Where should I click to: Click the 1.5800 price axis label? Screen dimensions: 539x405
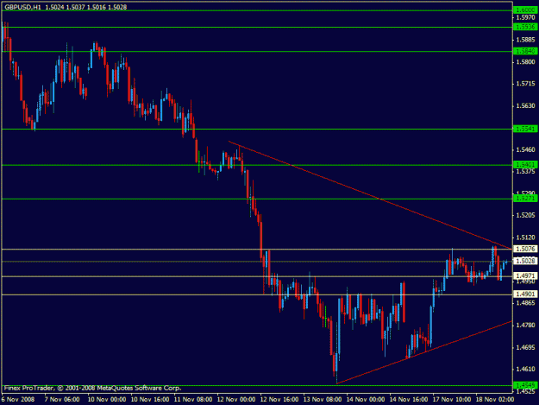pyautogui.click(x=525, y=62)
